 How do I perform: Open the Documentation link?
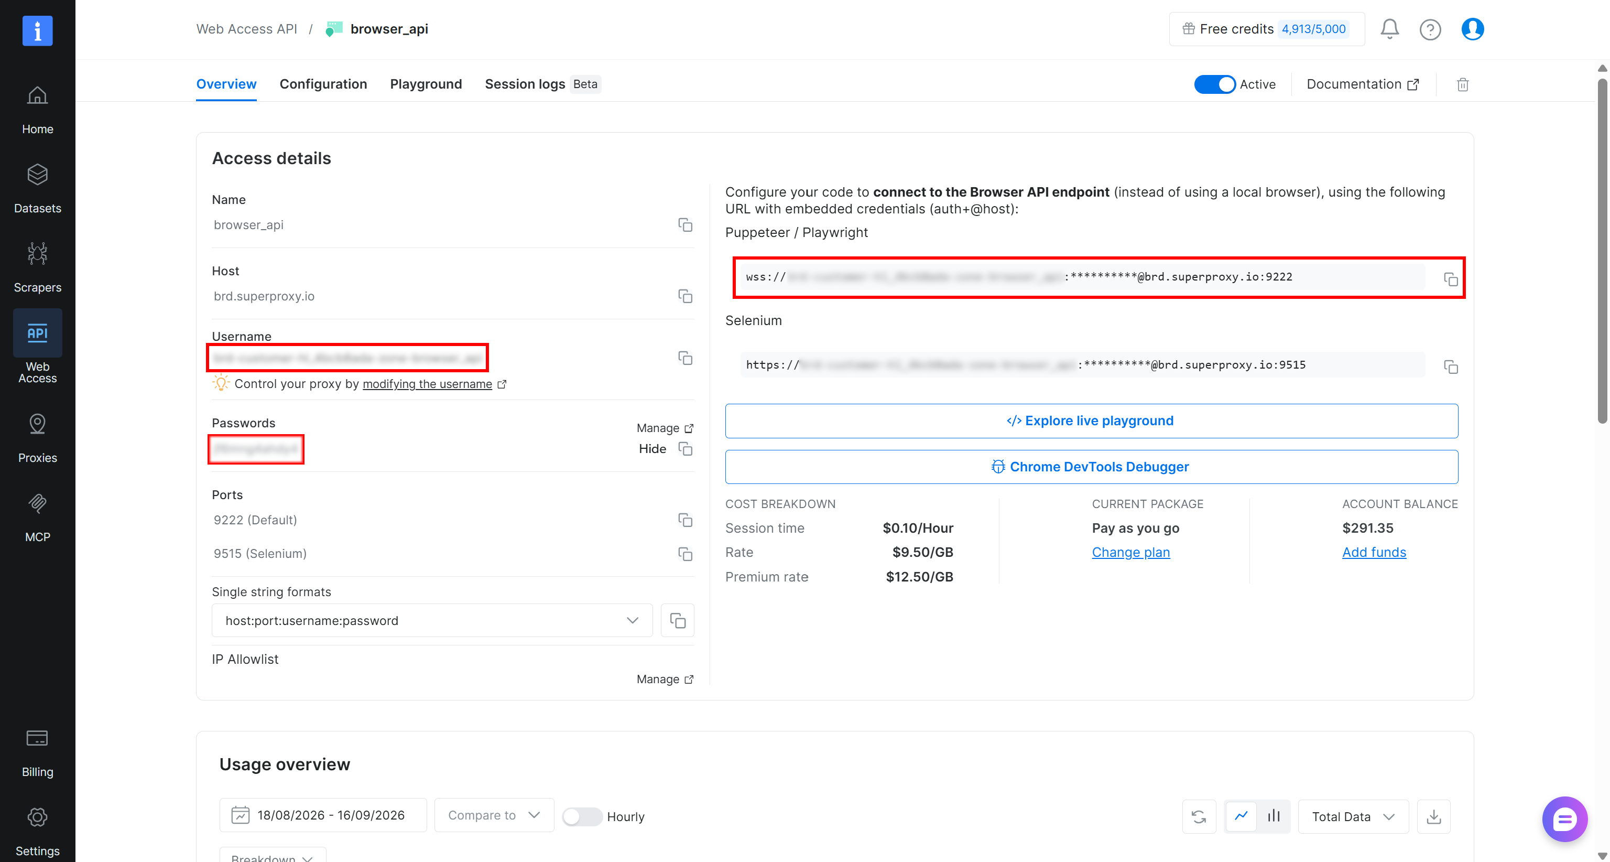pos(1363,84)
